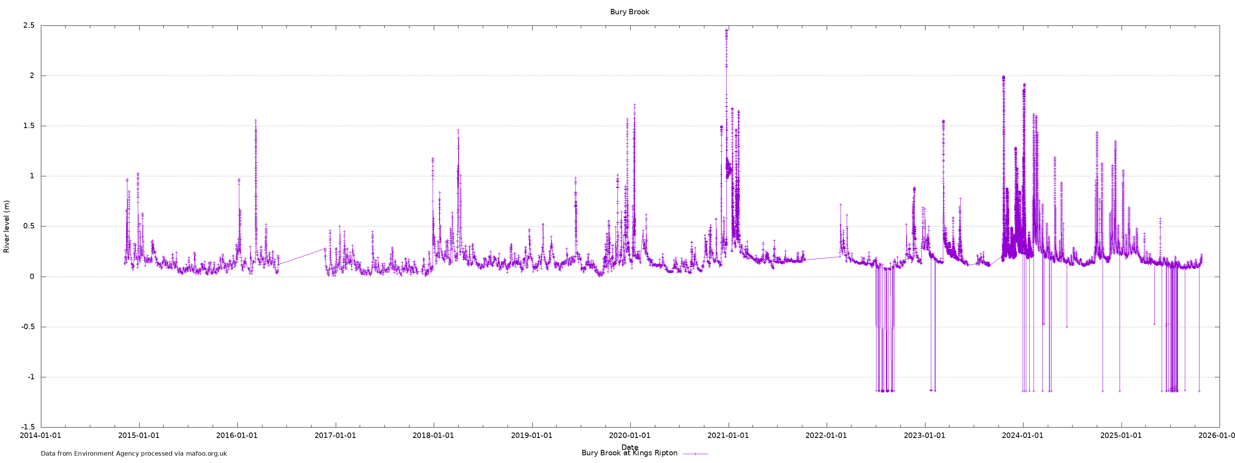Click the Bury Brook at Kings Ripton legend text

pyautogui.click(x=629, y=453)
